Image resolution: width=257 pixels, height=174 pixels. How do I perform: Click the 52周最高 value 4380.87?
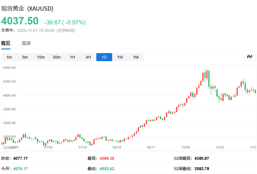(202, 158)
